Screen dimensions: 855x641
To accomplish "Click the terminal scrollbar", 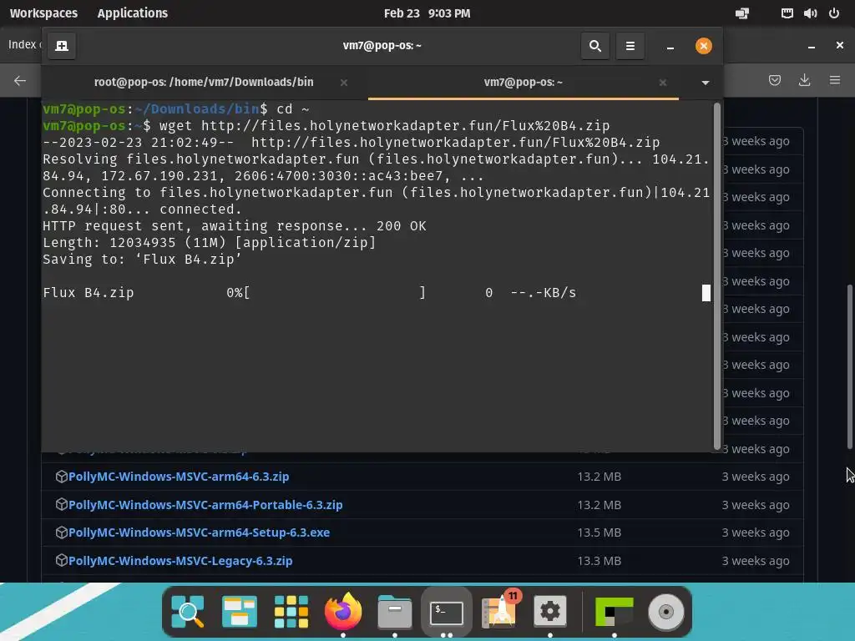I will click(x=717, y=275).
